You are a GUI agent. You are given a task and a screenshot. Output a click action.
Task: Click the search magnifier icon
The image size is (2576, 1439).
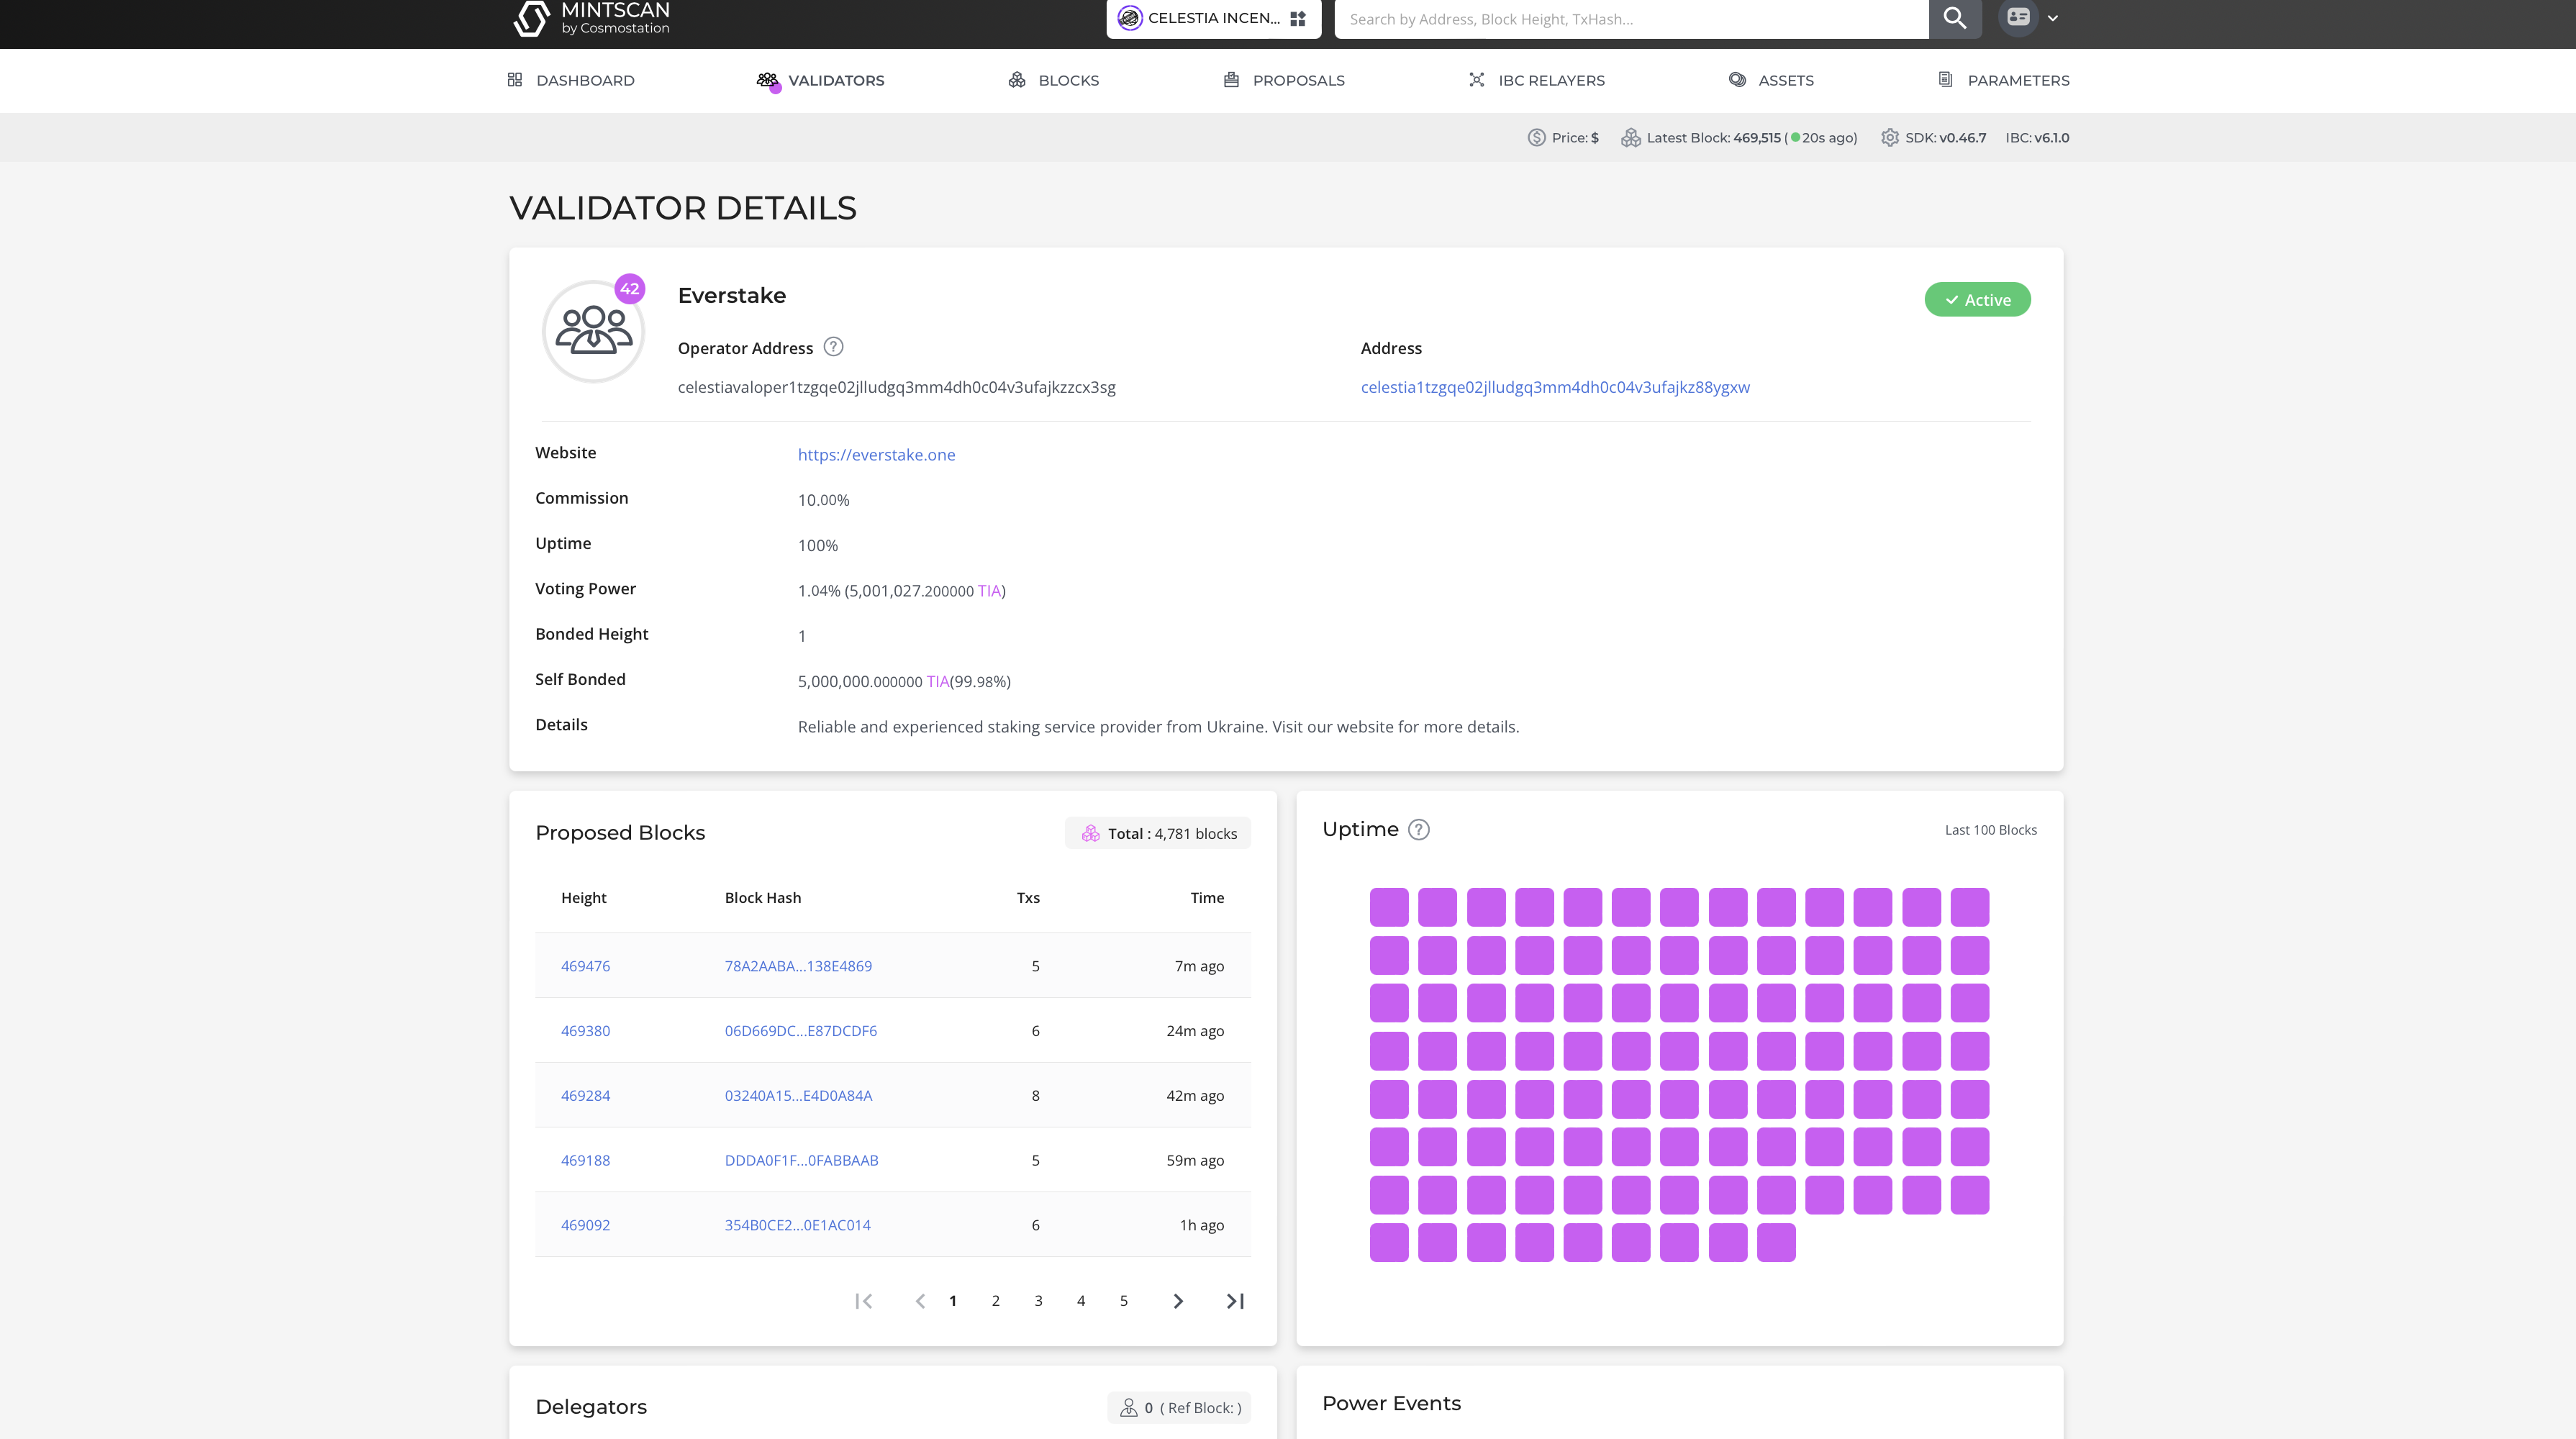click(1954, 18)
